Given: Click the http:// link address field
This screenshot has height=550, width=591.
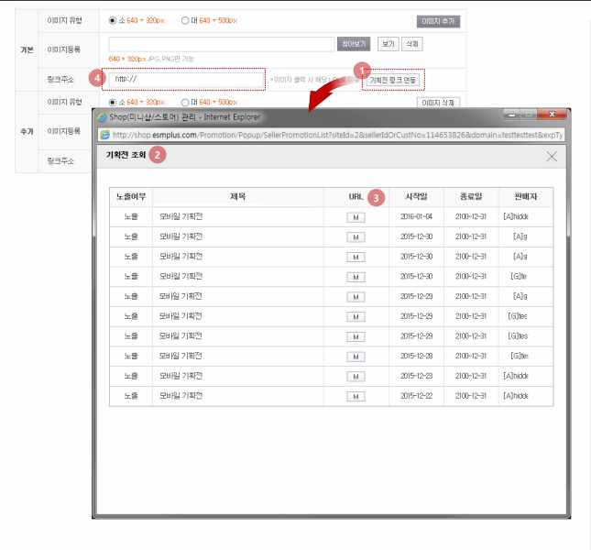Looking at the screenshot, I should pos(186,80).
